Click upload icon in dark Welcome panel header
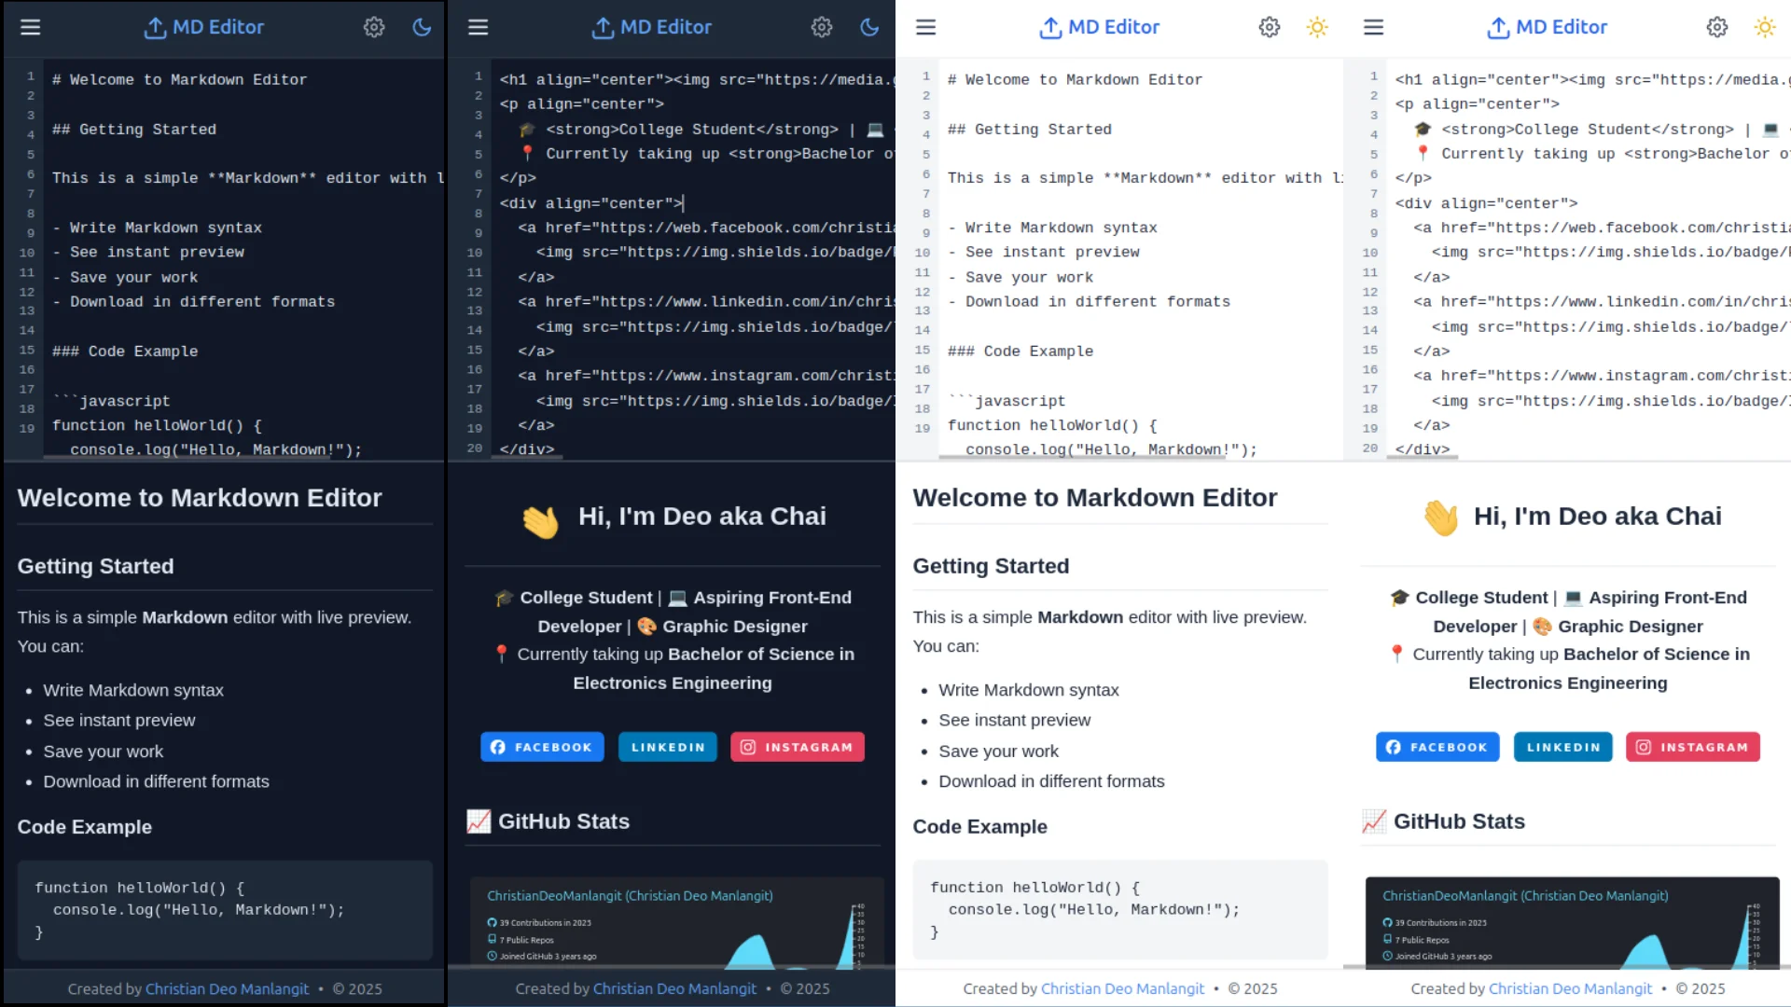The height and width of the screenshot is (1007, 1791). 155,28
